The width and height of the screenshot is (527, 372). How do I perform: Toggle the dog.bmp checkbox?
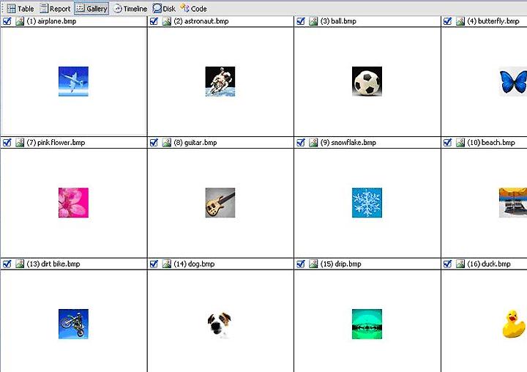point(154,264)
